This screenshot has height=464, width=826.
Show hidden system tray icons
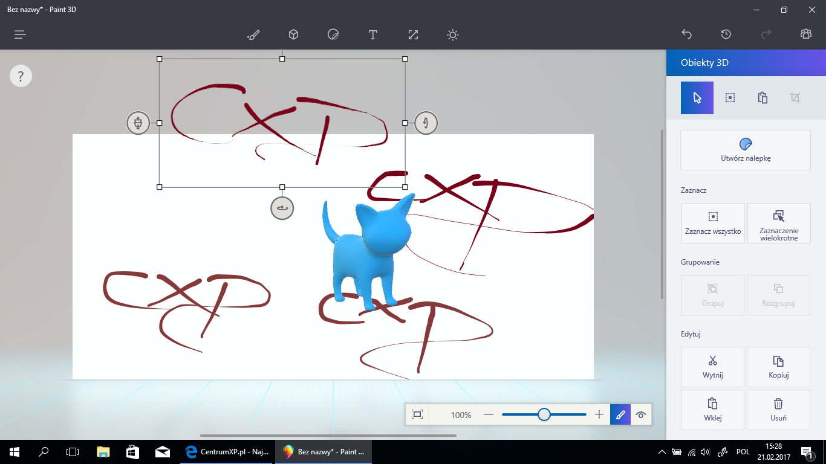click(662, 452)
